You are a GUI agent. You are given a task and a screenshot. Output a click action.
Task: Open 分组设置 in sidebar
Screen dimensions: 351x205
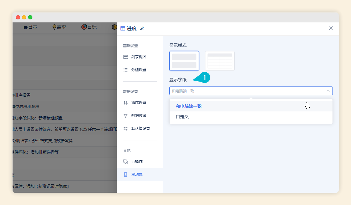138,70
